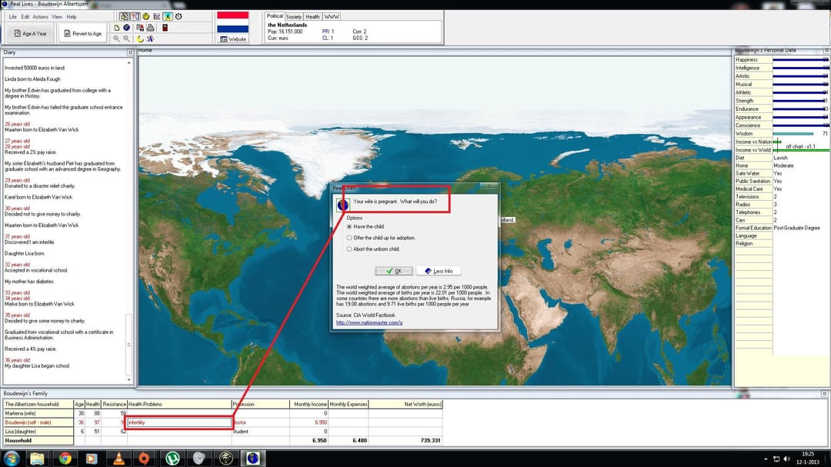Open the Edit menu

[25, 17]
